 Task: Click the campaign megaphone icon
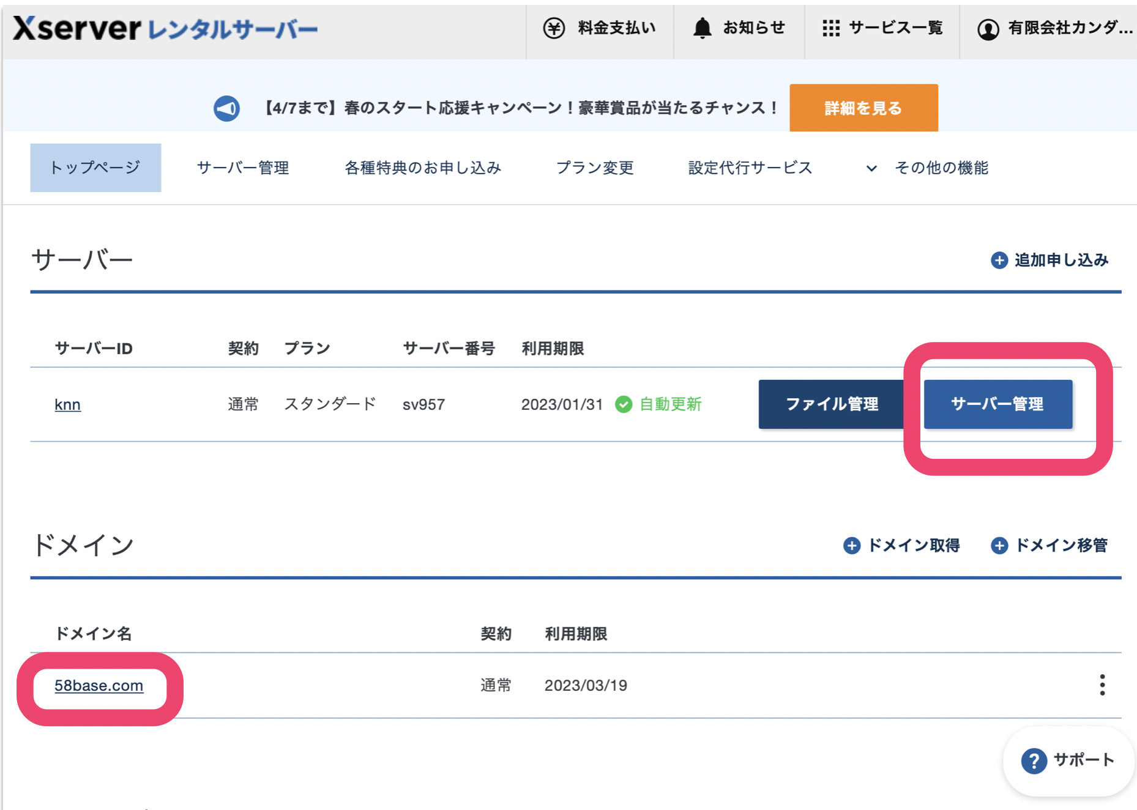pos(226,108)
